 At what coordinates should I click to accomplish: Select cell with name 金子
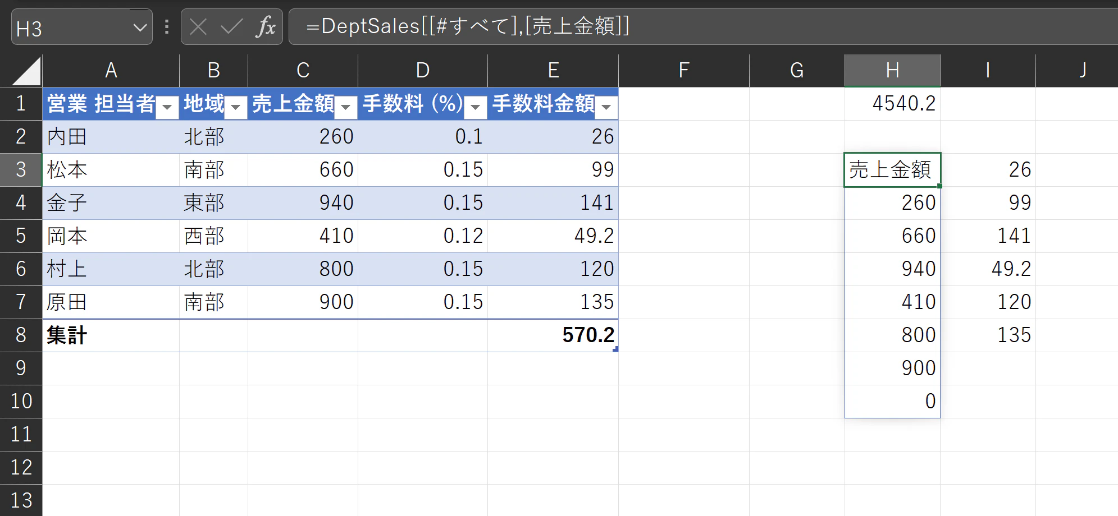click(111, 203)
